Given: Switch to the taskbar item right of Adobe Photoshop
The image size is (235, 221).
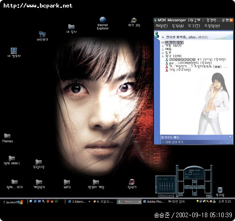Looking at the screenshot, I should pyautogui.click(x=176, y=202).
